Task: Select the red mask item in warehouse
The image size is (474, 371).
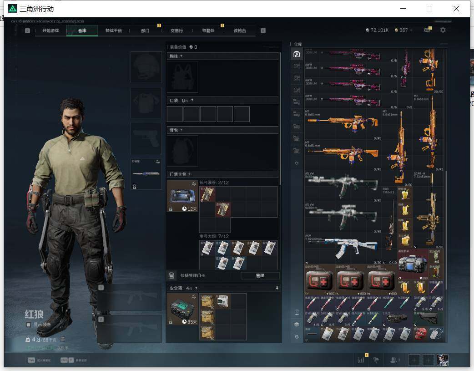Action: [420, 334]
